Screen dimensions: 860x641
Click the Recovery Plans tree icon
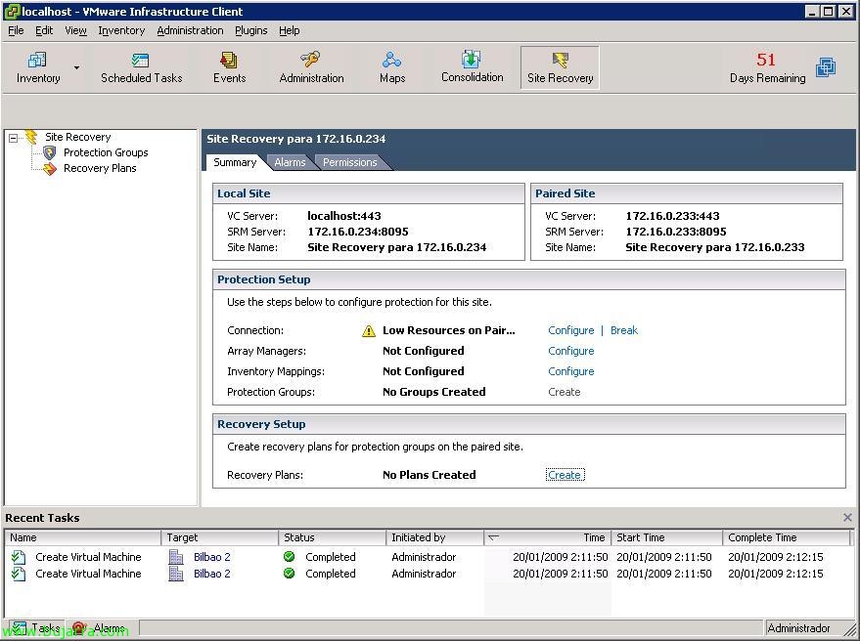tap(50, 168)
